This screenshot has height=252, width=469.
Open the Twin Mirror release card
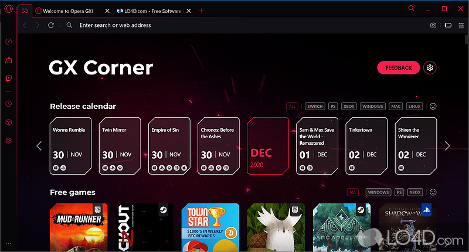(120, 146)
